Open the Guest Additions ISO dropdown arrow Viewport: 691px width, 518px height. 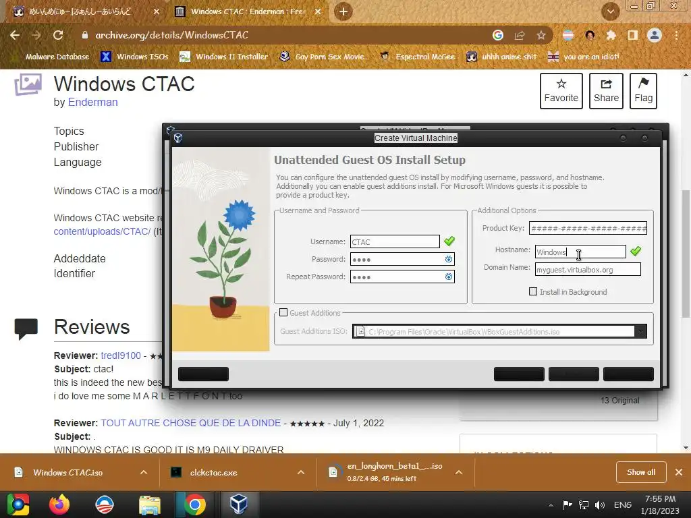640,331
